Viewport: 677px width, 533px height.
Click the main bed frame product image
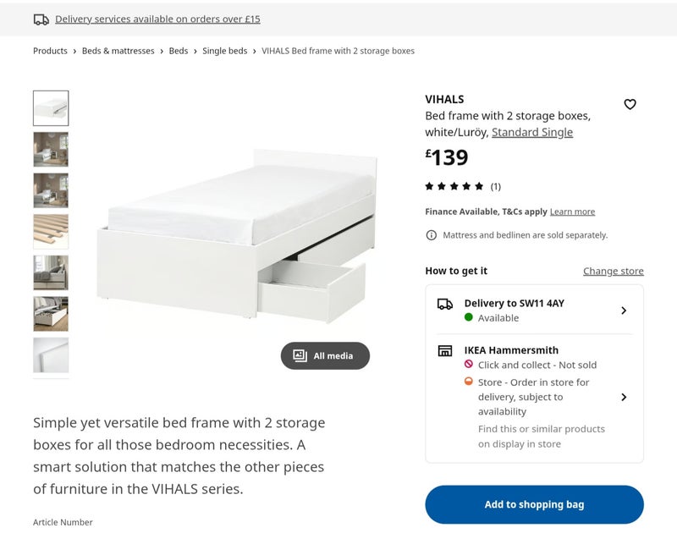click(x=237, y=233)
